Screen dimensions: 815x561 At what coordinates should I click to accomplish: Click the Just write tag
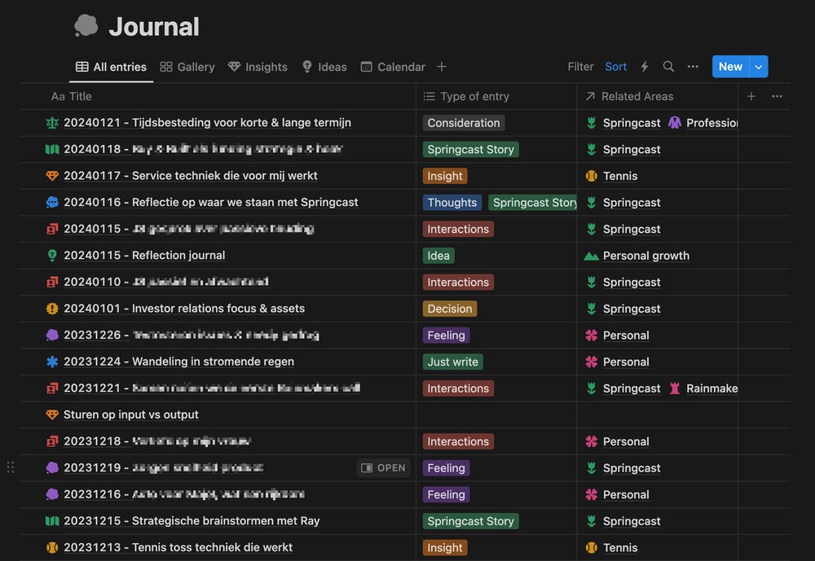click(452, 362)
